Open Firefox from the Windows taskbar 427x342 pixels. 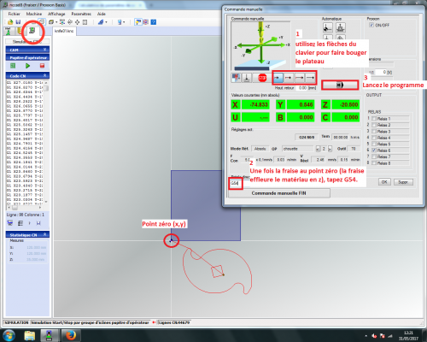pos(70,335)
